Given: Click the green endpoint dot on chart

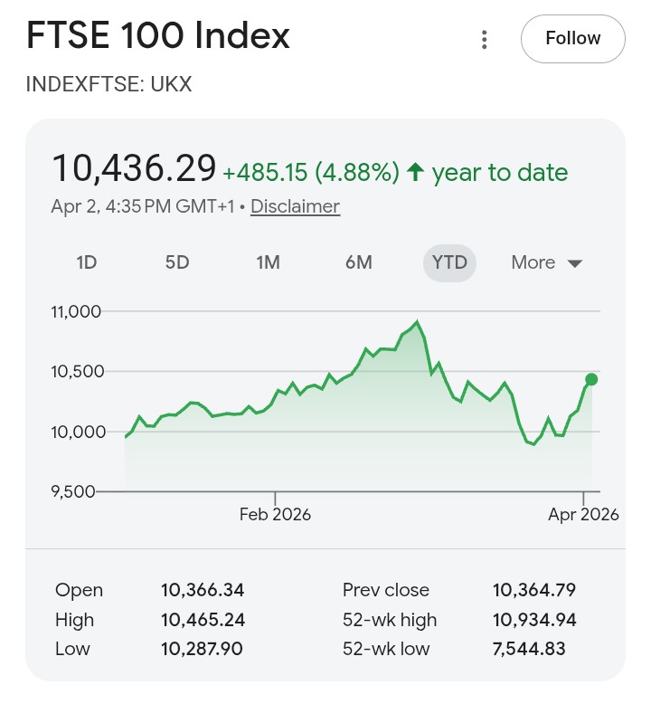Looking at the screenshot, I should point(591,379).
